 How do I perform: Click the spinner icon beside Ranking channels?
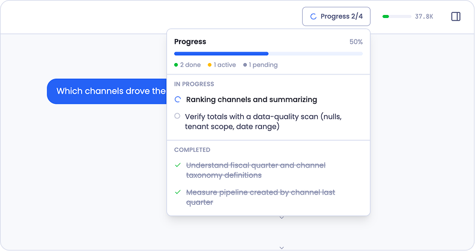[178, 99]
